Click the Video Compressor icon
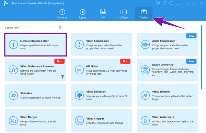Image resolution: width=206 pixels, height=133 pixels. pos(79,45)
